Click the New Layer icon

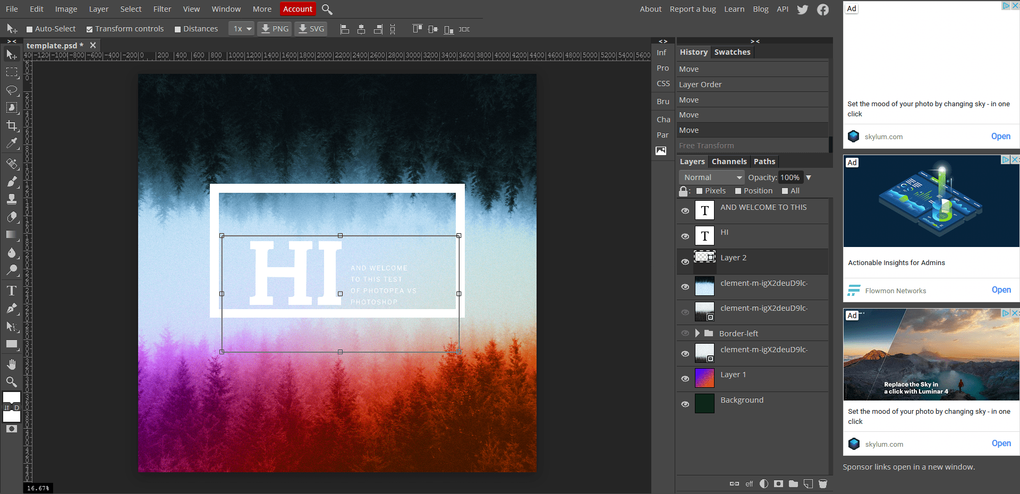[808, 484]
